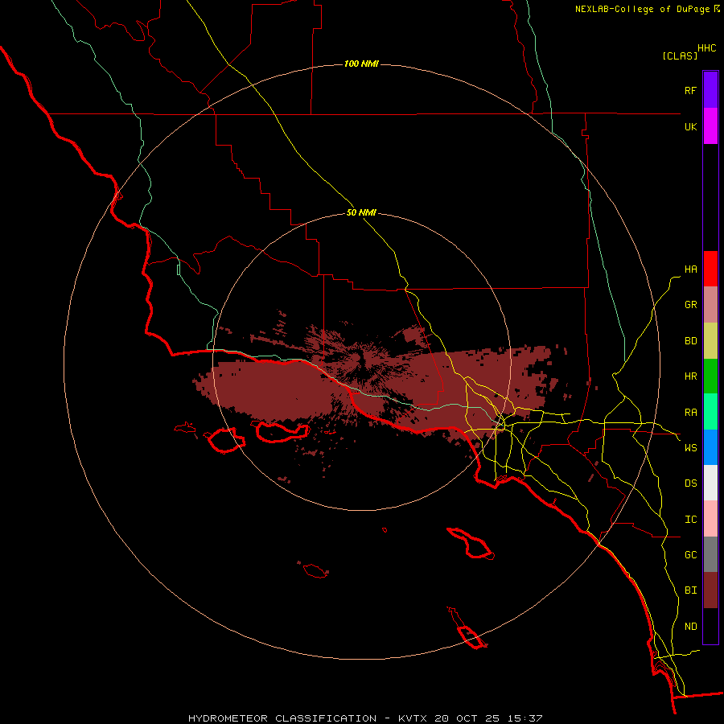Click the WS blue legend swatch
724x724 pixels.
tap(710, 447)
